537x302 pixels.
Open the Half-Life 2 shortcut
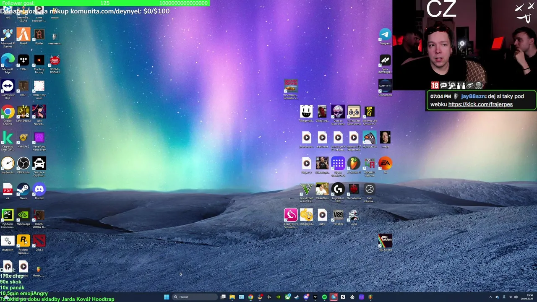point(23,140)
